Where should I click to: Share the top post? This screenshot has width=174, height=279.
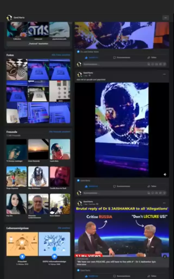pyautogui.click(x=152, y=57)
